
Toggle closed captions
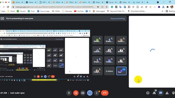point(83,93)
